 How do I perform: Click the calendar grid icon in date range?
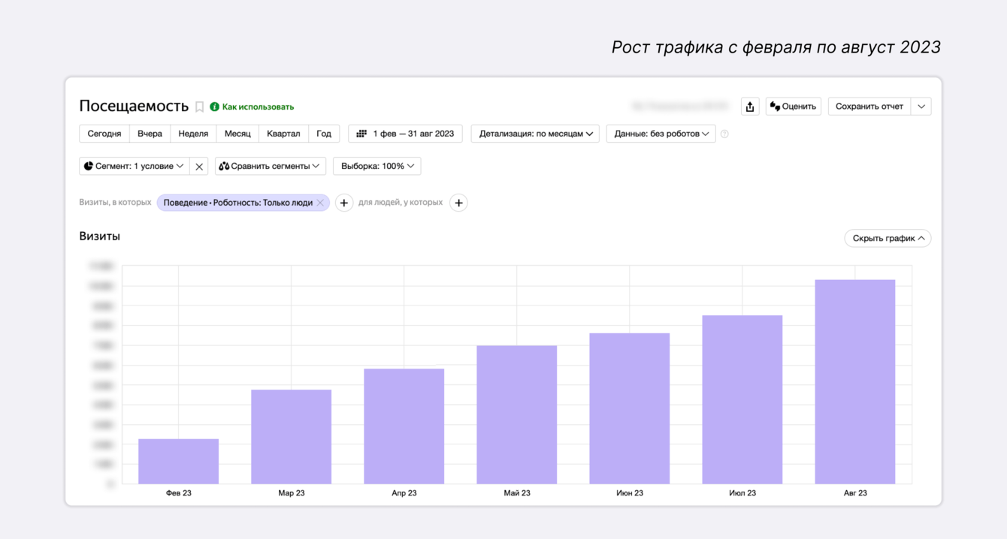[361, 134]
